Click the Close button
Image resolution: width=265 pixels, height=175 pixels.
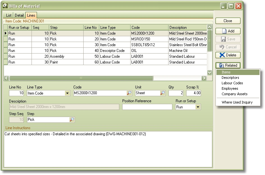pos(228,21)
